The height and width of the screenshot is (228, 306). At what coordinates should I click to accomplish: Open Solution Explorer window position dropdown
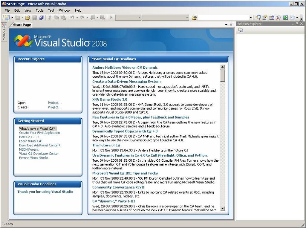pyautogui.click(x=293, y=24)
